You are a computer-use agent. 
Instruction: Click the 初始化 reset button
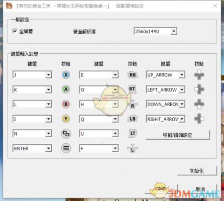pos(197,171)
